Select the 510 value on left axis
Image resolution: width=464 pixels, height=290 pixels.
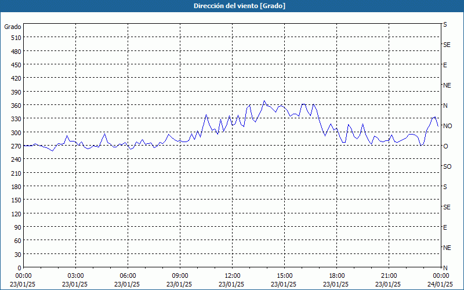click(16, 38)
